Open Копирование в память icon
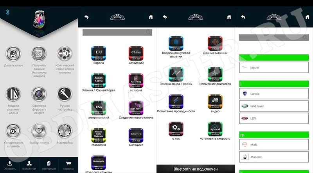Image resolution: width=313 pixels, height=173 pixels. [13, 131]
